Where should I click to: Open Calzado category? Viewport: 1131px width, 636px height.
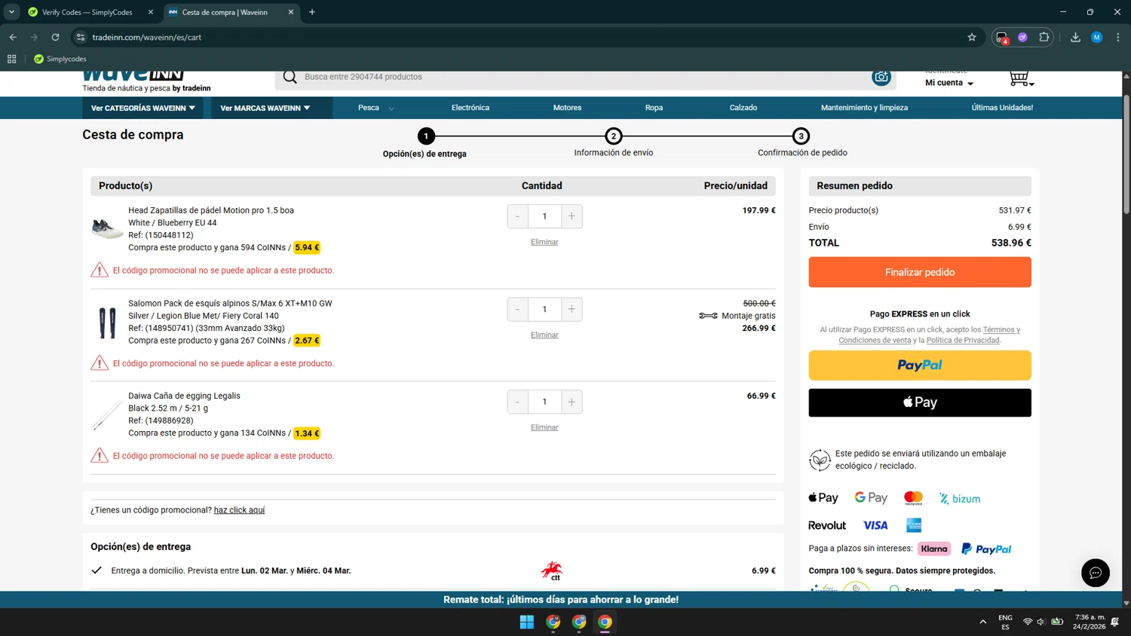[743, 108]
